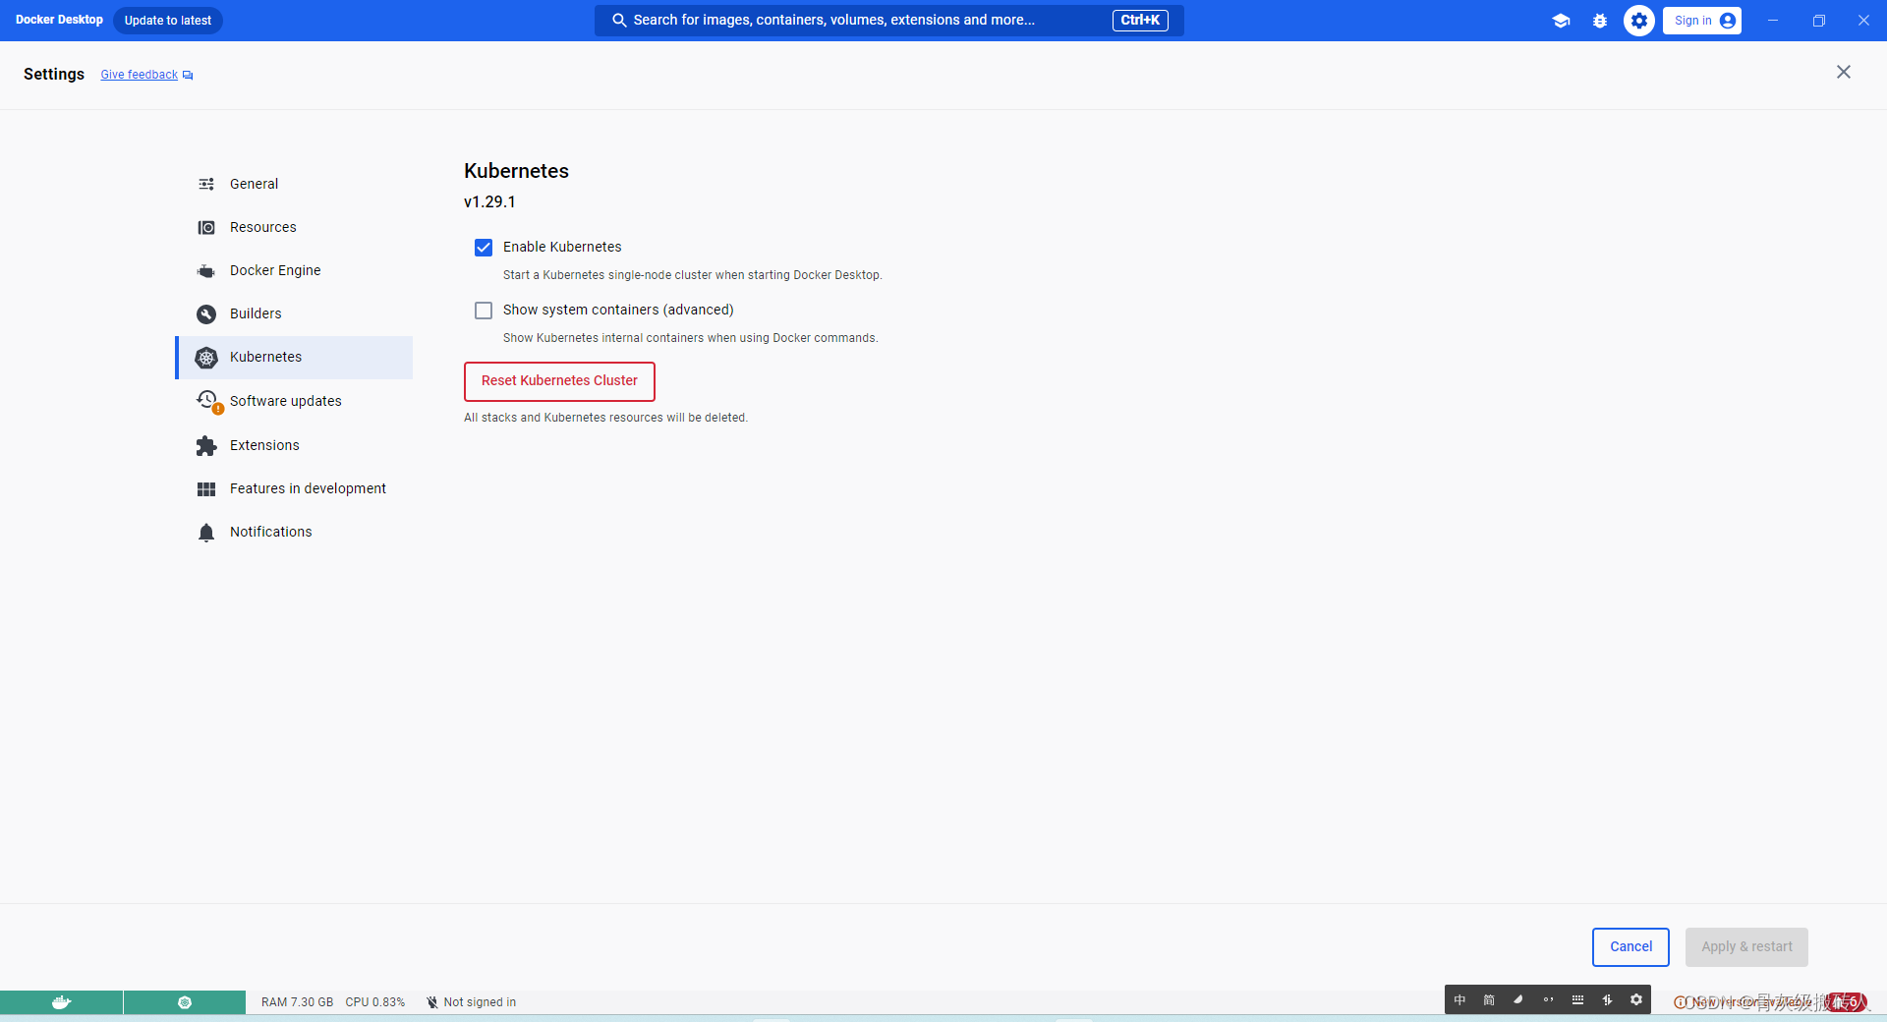Screen dimensions: 1887x1022
Task: Click the CPU 0.83% status text
Action: click(x=374, y=1002)
